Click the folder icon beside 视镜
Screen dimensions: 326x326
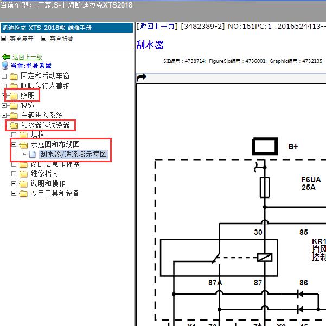point(14,106)
